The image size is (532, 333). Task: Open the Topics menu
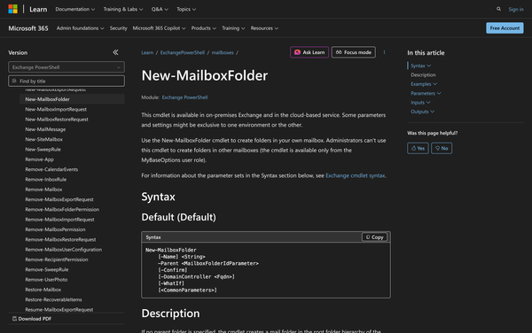pos(186,10)
